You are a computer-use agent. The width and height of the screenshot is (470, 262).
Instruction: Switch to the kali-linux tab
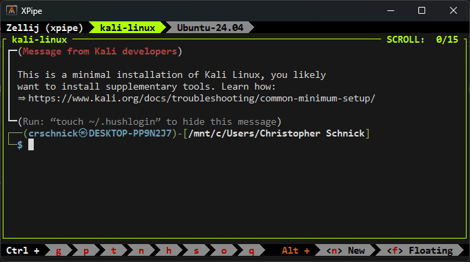(x=127, y=28)
